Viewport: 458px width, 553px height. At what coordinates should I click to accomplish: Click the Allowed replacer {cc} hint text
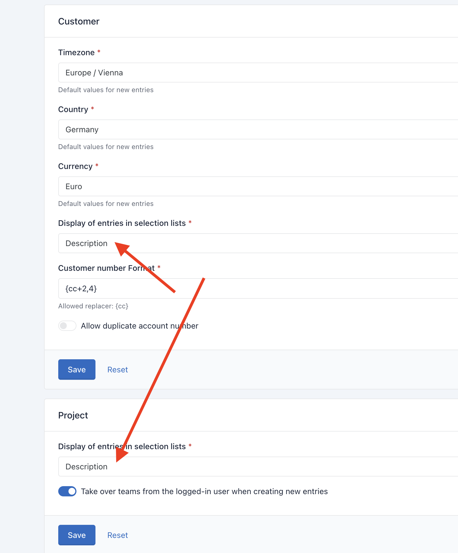(x=93, y=306)
